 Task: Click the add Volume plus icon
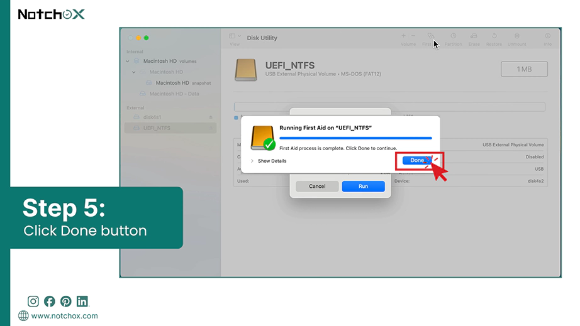pyautogui.click(x=403, y=36)
